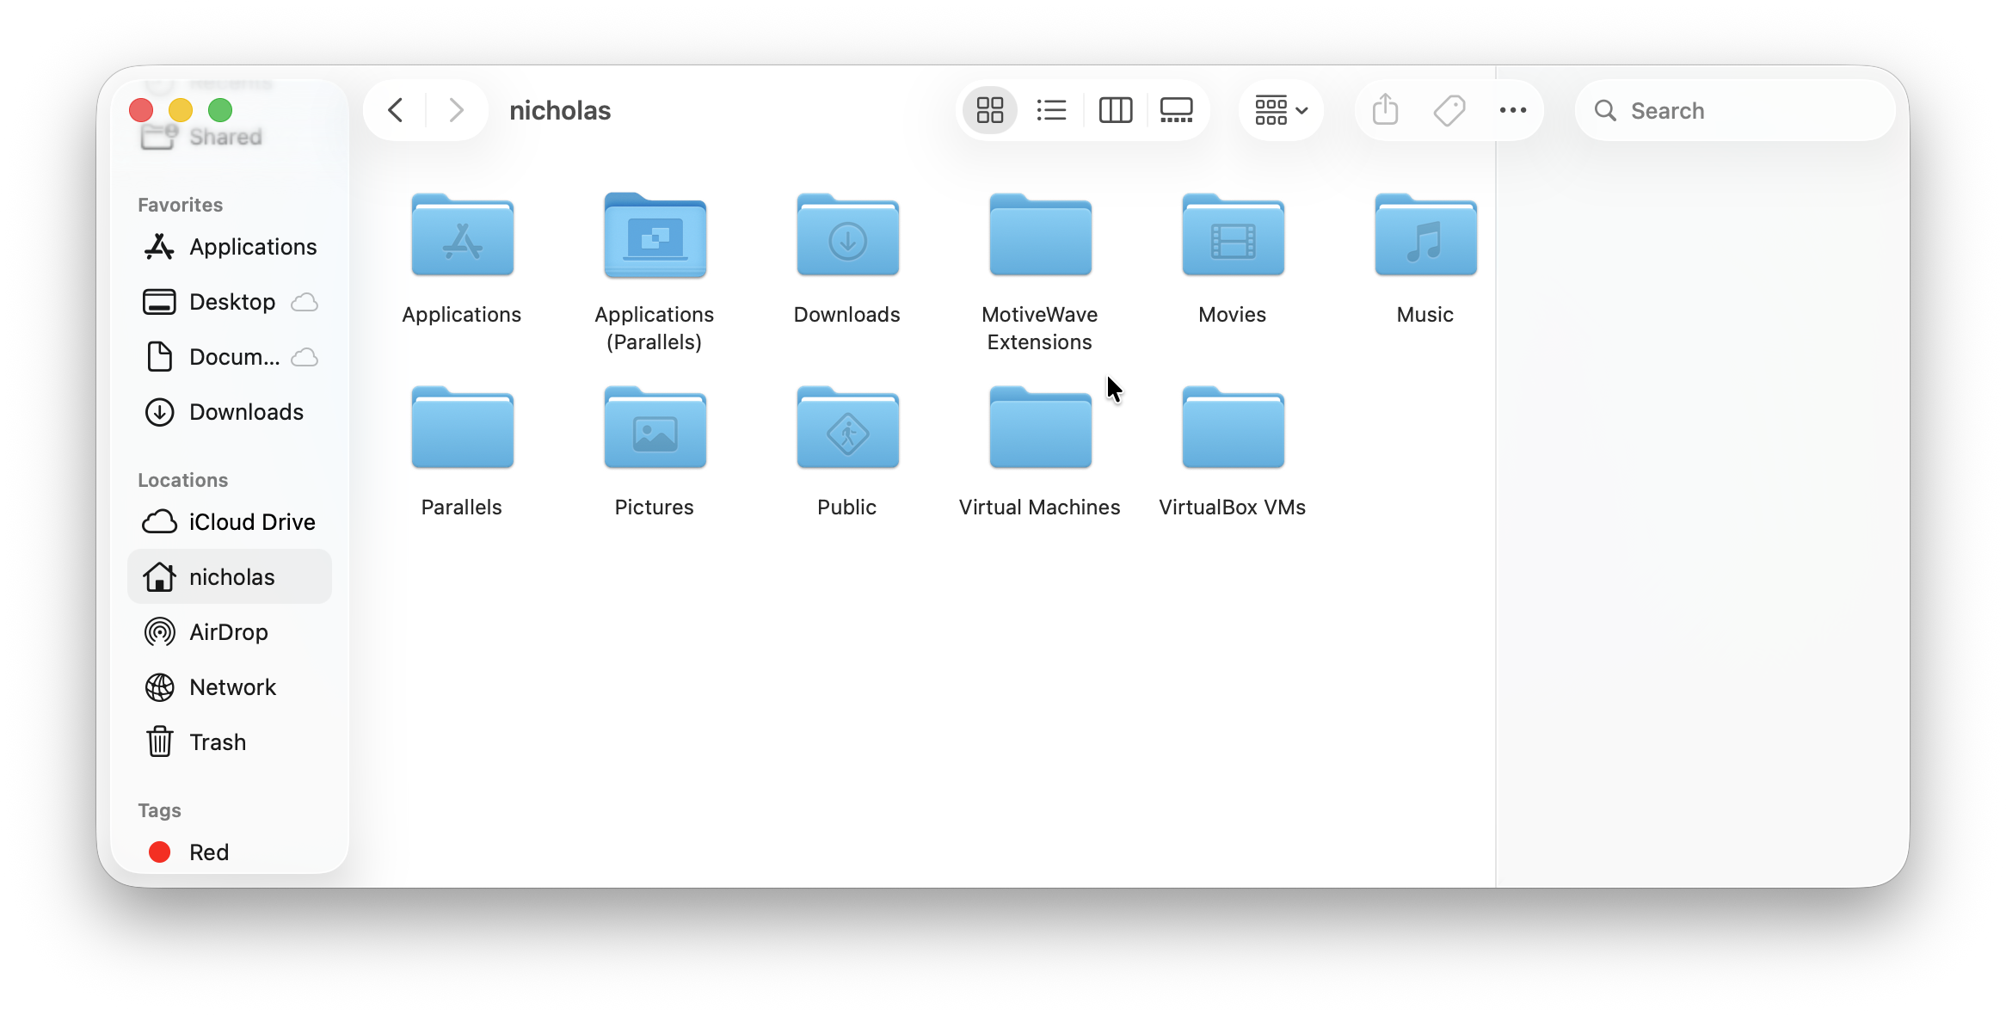Select the Applications (Parallels) folder icon

(655, 235)
